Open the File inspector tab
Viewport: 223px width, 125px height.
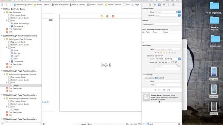(150, 5)
